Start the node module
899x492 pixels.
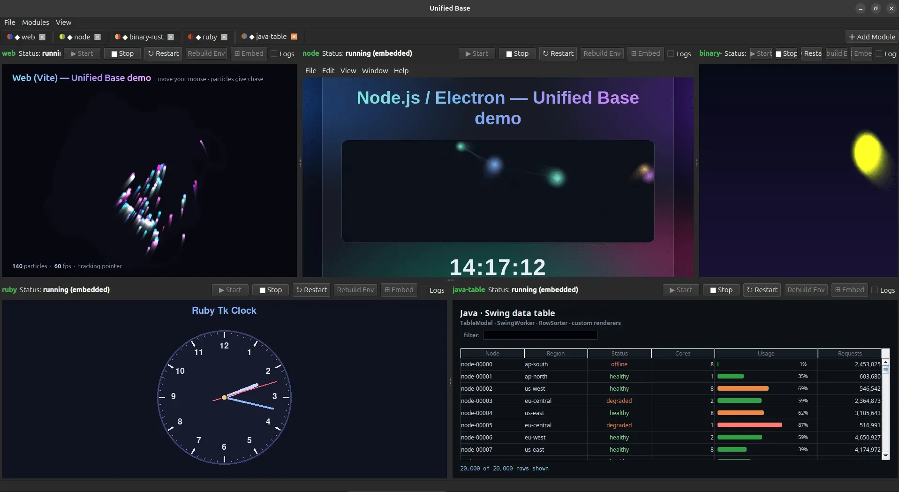coord(477,53)
